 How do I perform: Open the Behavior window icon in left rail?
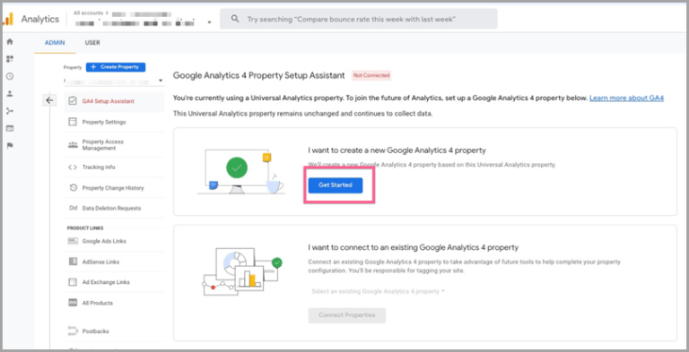coord(10,128)
